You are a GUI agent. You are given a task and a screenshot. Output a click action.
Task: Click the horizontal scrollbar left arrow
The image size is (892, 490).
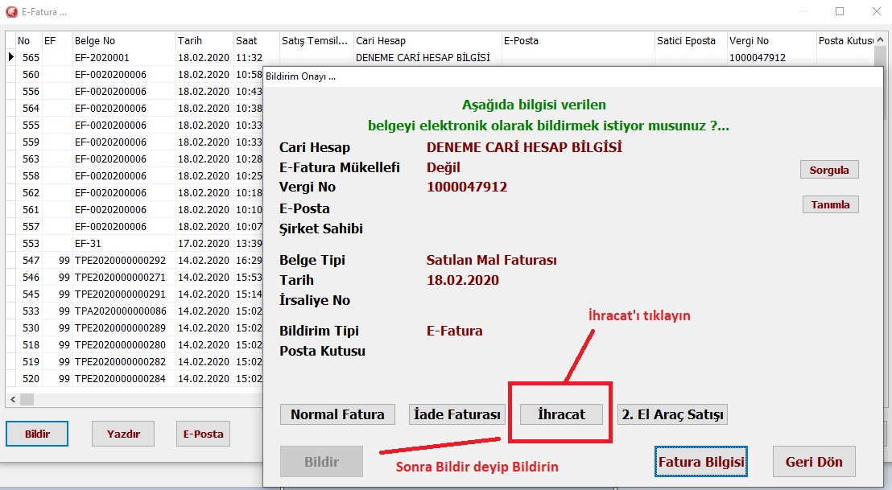click(13, 399)
